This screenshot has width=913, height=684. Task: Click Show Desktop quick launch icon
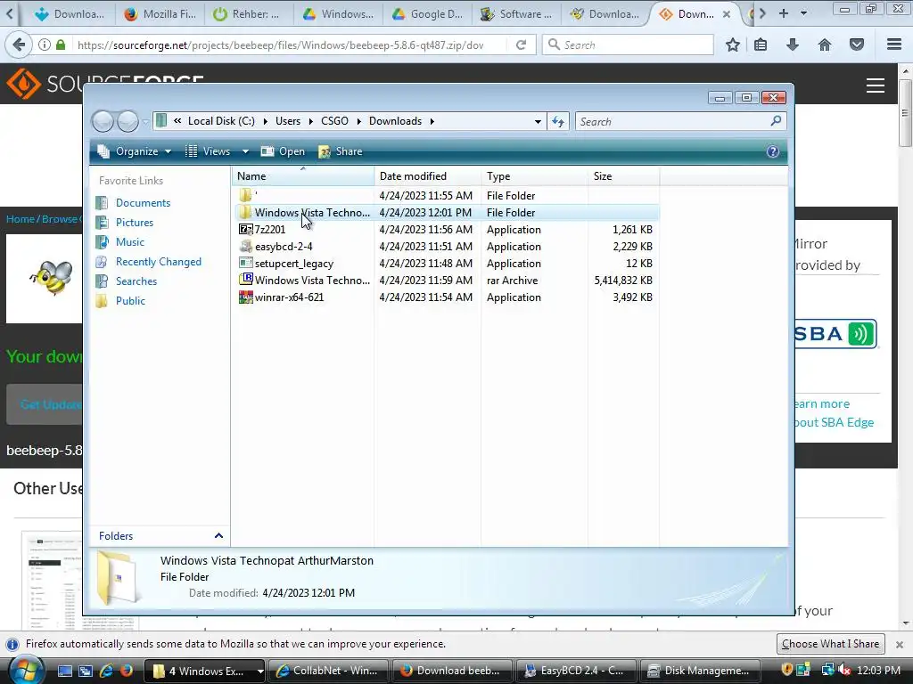64,671
